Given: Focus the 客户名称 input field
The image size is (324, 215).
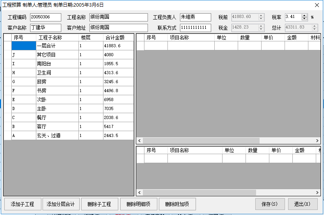Looking at the screenshot, I should click(45, 28).
